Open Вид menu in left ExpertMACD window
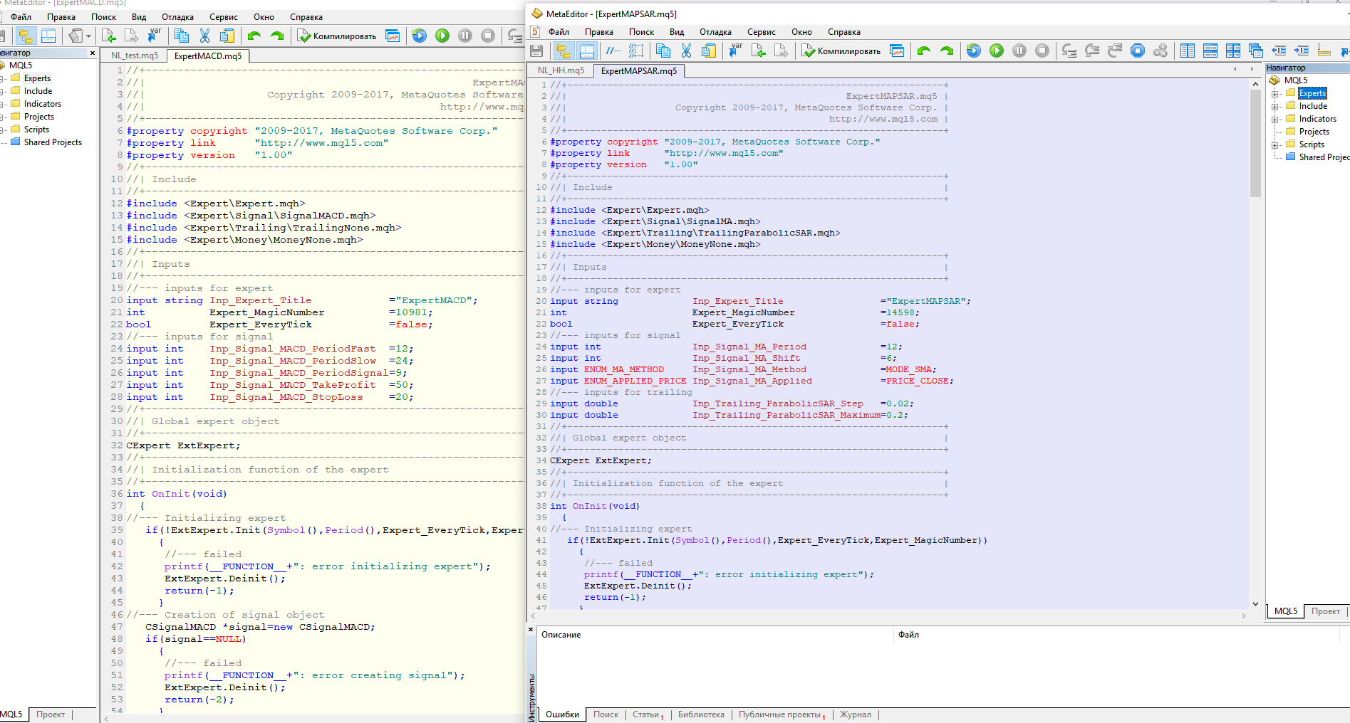This screenshot has height=723, width=1350. [139, 17]
